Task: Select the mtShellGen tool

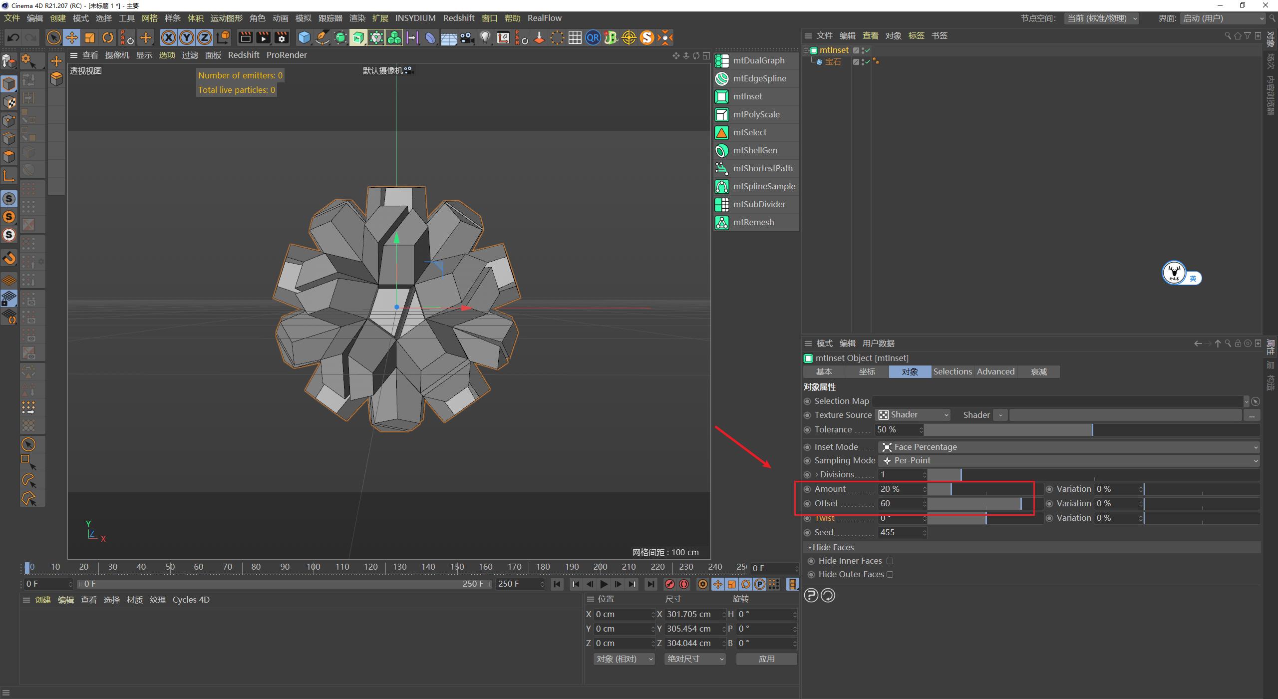Action: pyautogui.click(x=755, y=150)
